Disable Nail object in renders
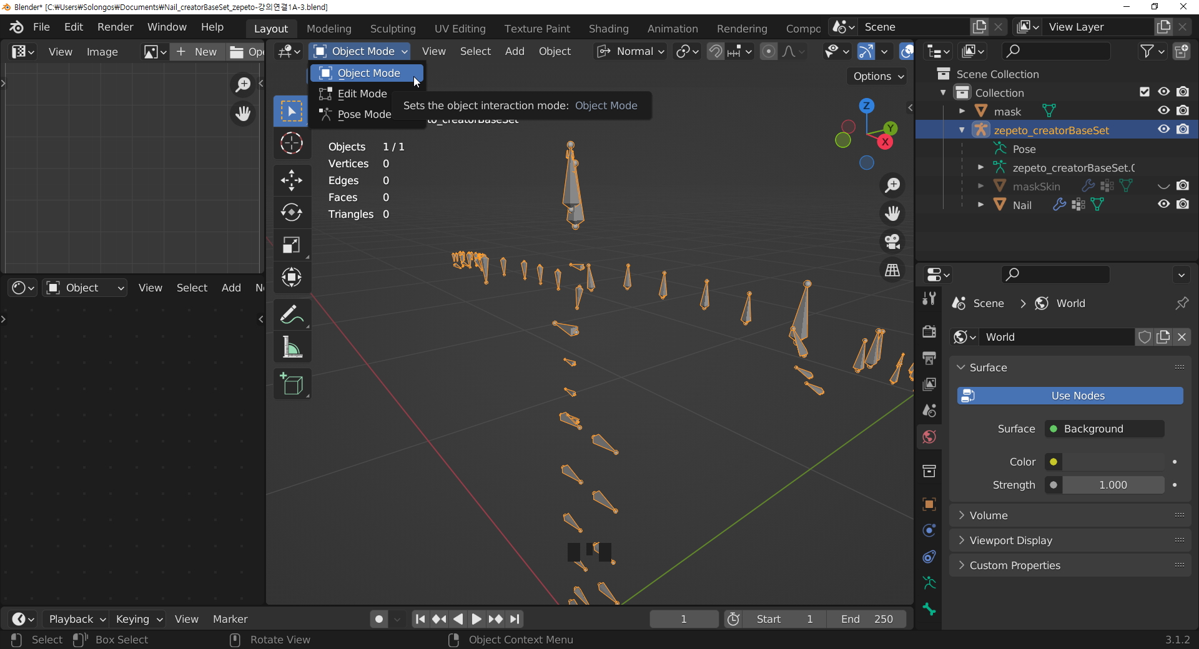This screenshot has width=1199, height=649. [1183, 204]
